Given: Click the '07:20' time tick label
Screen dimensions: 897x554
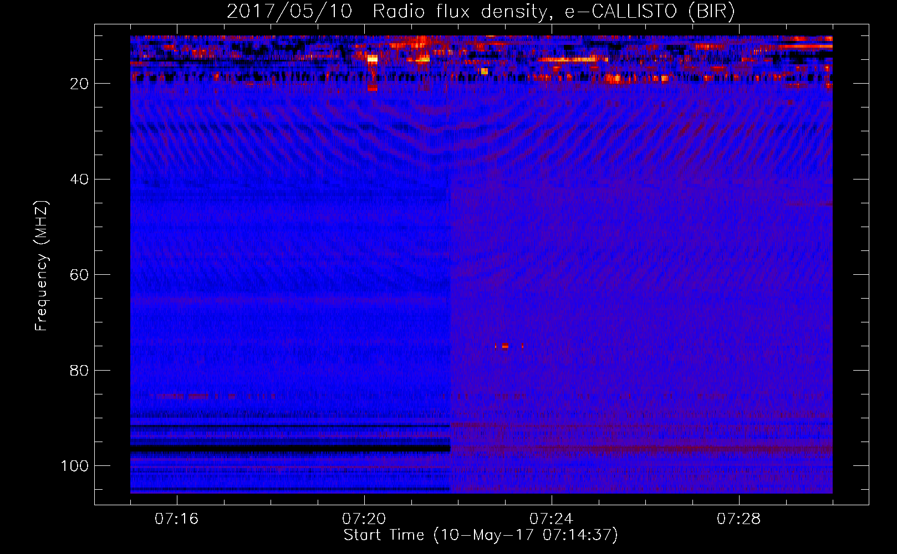Looking at the screenshot, I should [364, 519].
